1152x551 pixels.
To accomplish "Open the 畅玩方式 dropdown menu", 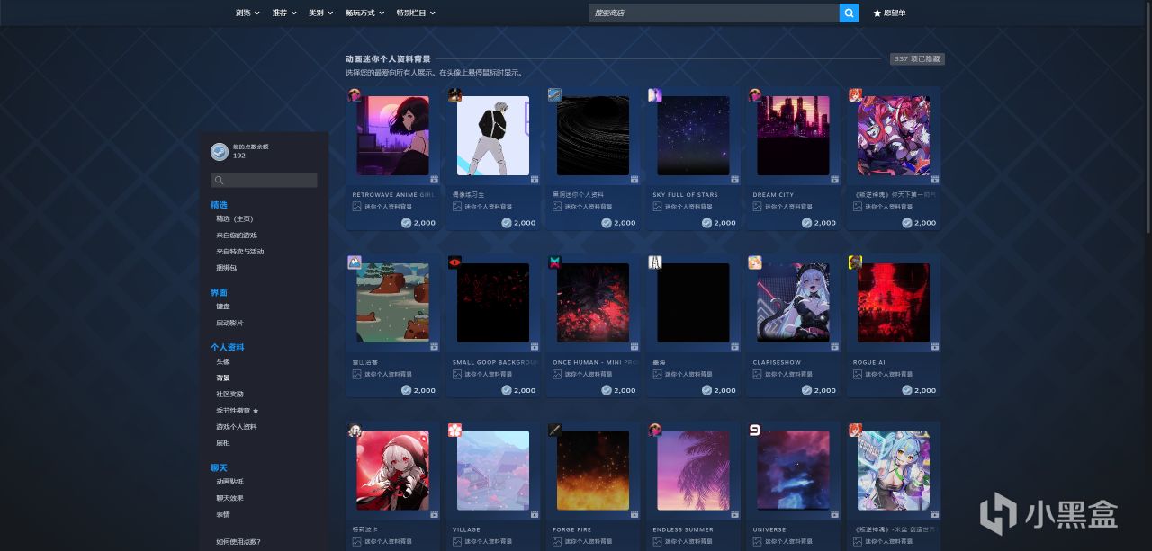I will pos(364,13).
